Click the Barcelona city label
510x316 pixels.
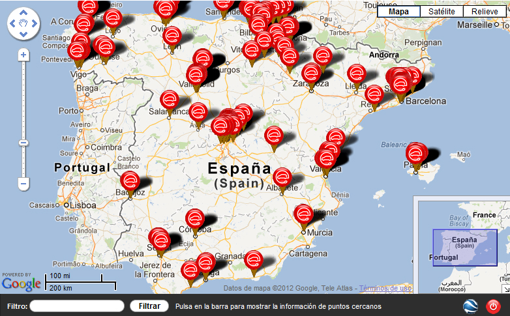click(x=426, y=101)
